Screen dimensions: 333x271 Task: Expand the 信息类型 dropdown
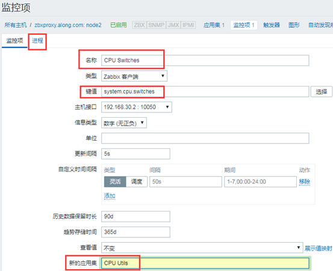tap(124, 123)
